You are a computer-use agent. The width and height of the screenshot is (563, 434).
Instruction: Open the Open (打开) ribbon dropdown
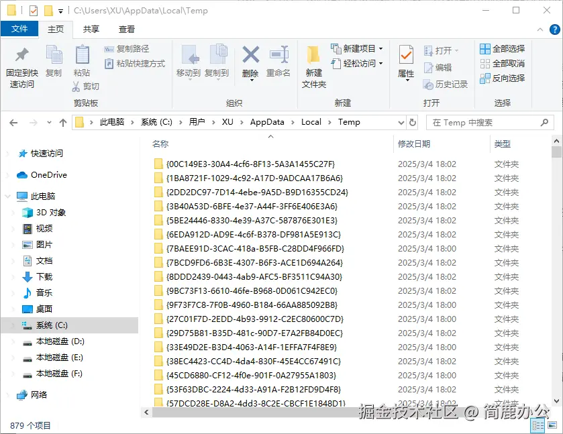coord(442,50)
